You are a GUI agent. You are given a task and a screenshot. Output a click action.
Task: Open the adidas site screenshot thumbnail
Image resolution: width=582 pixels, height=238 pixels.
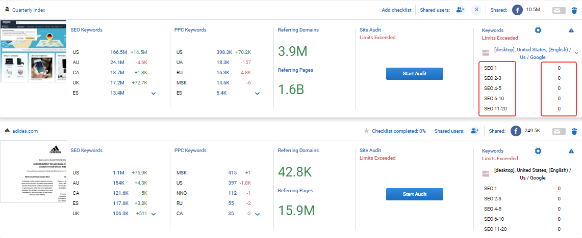click(x=33, y=172)
